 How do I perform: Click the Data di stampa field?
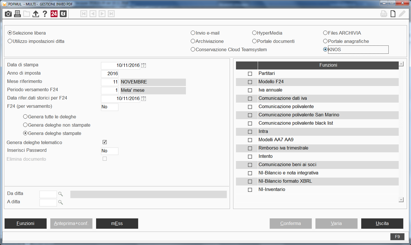coord(120,65)
